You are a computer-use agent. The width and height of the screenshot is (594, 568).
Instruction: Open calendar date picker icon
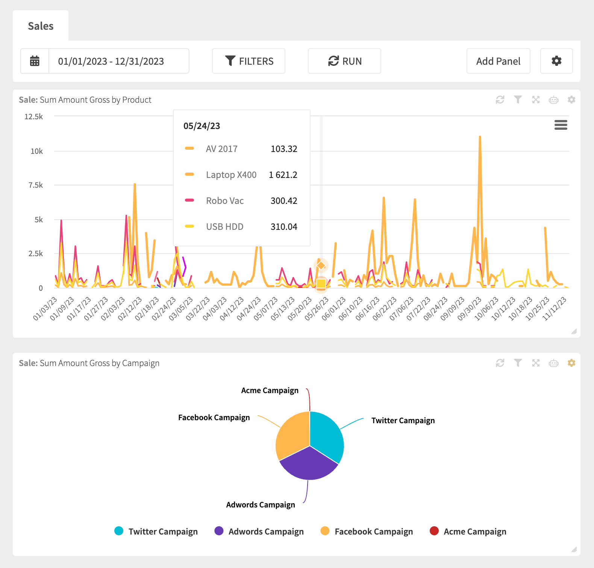(35, 61)
